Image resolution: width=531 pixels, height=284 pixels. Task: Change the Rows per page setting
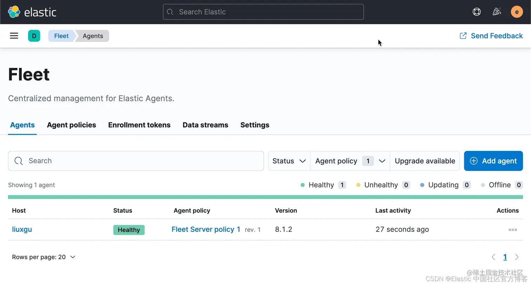tap(44, 257)
